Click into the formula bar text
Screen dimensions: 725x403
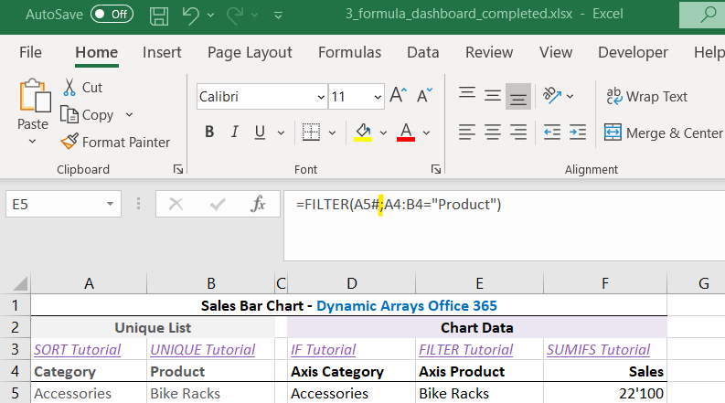tap(399, 205)
